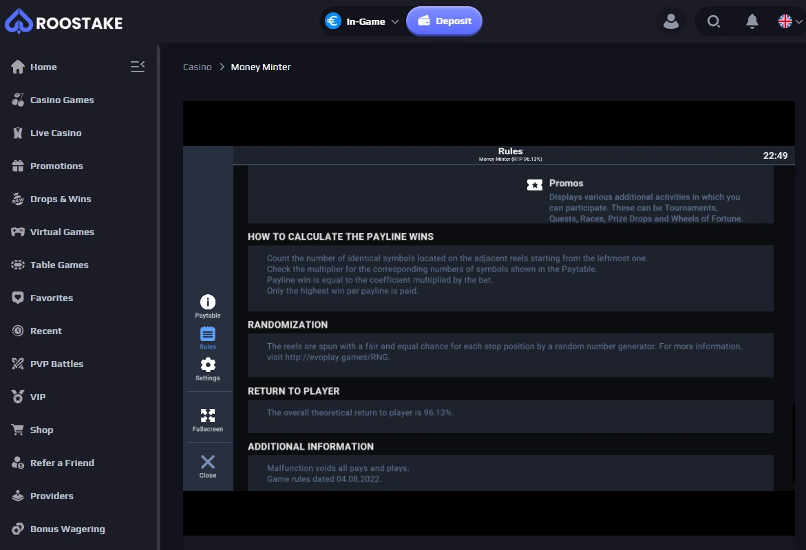Click the Shop sidebar label
Image resolution: width=806 pixels, height=550 pixels.
pyautogui.click(x=41, y=430)
